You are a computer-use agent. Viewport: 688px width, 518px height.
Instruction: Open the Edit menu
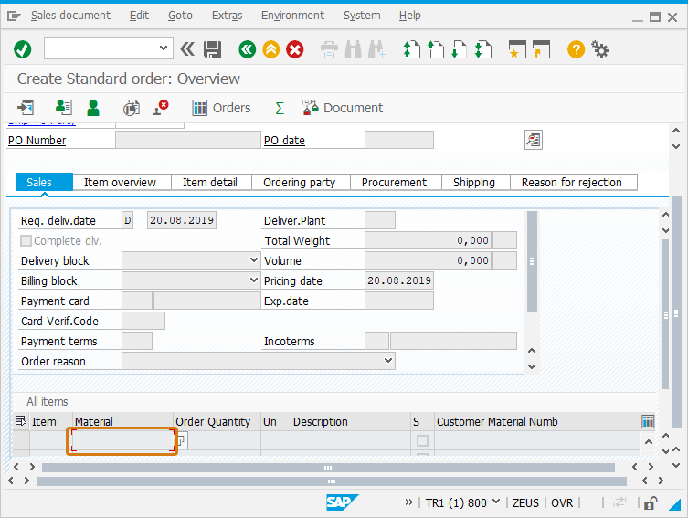139,16
